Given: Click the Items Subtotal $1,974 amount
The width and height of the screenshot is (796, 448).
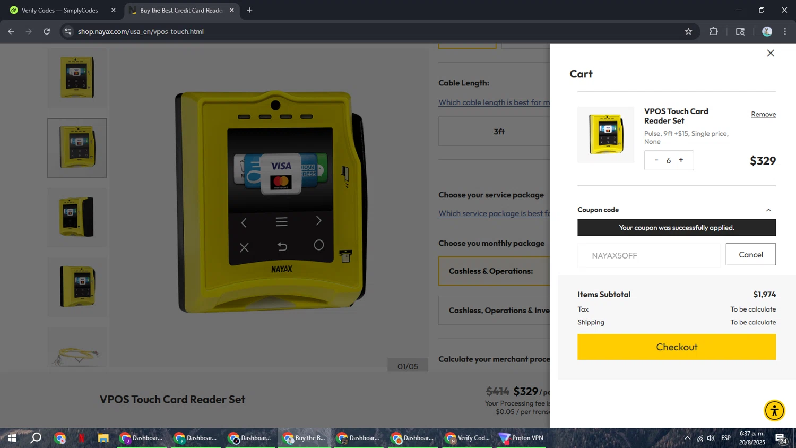Looking at the screenshot, I should click(x=764, y=294).
